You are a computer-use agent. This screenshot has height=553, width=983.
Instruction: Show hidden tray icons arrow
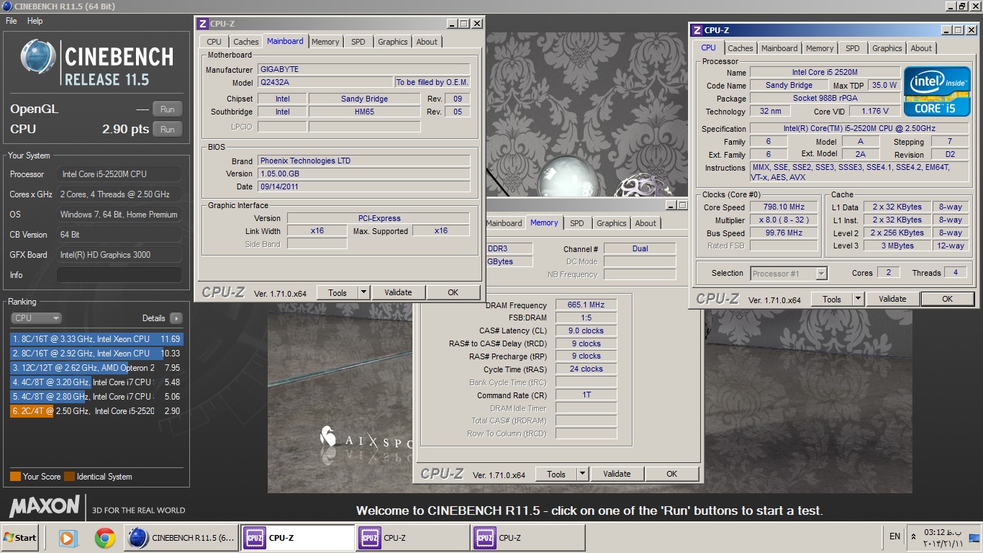tap(914, 537)
